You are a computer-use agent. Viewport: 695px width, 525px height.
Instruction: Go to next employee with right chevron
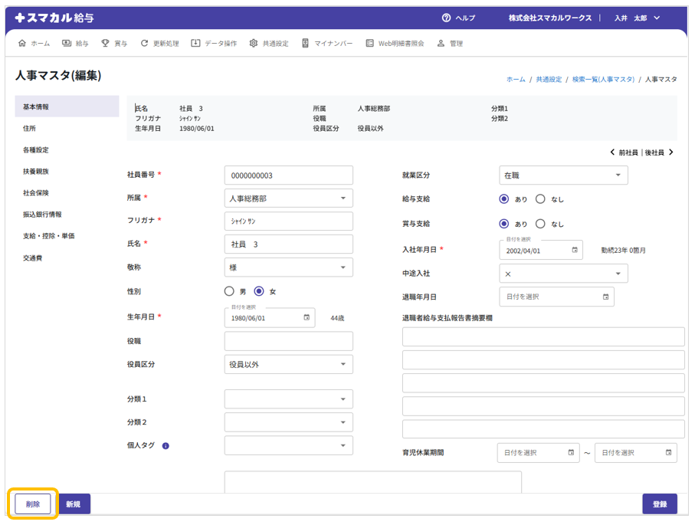671,153
